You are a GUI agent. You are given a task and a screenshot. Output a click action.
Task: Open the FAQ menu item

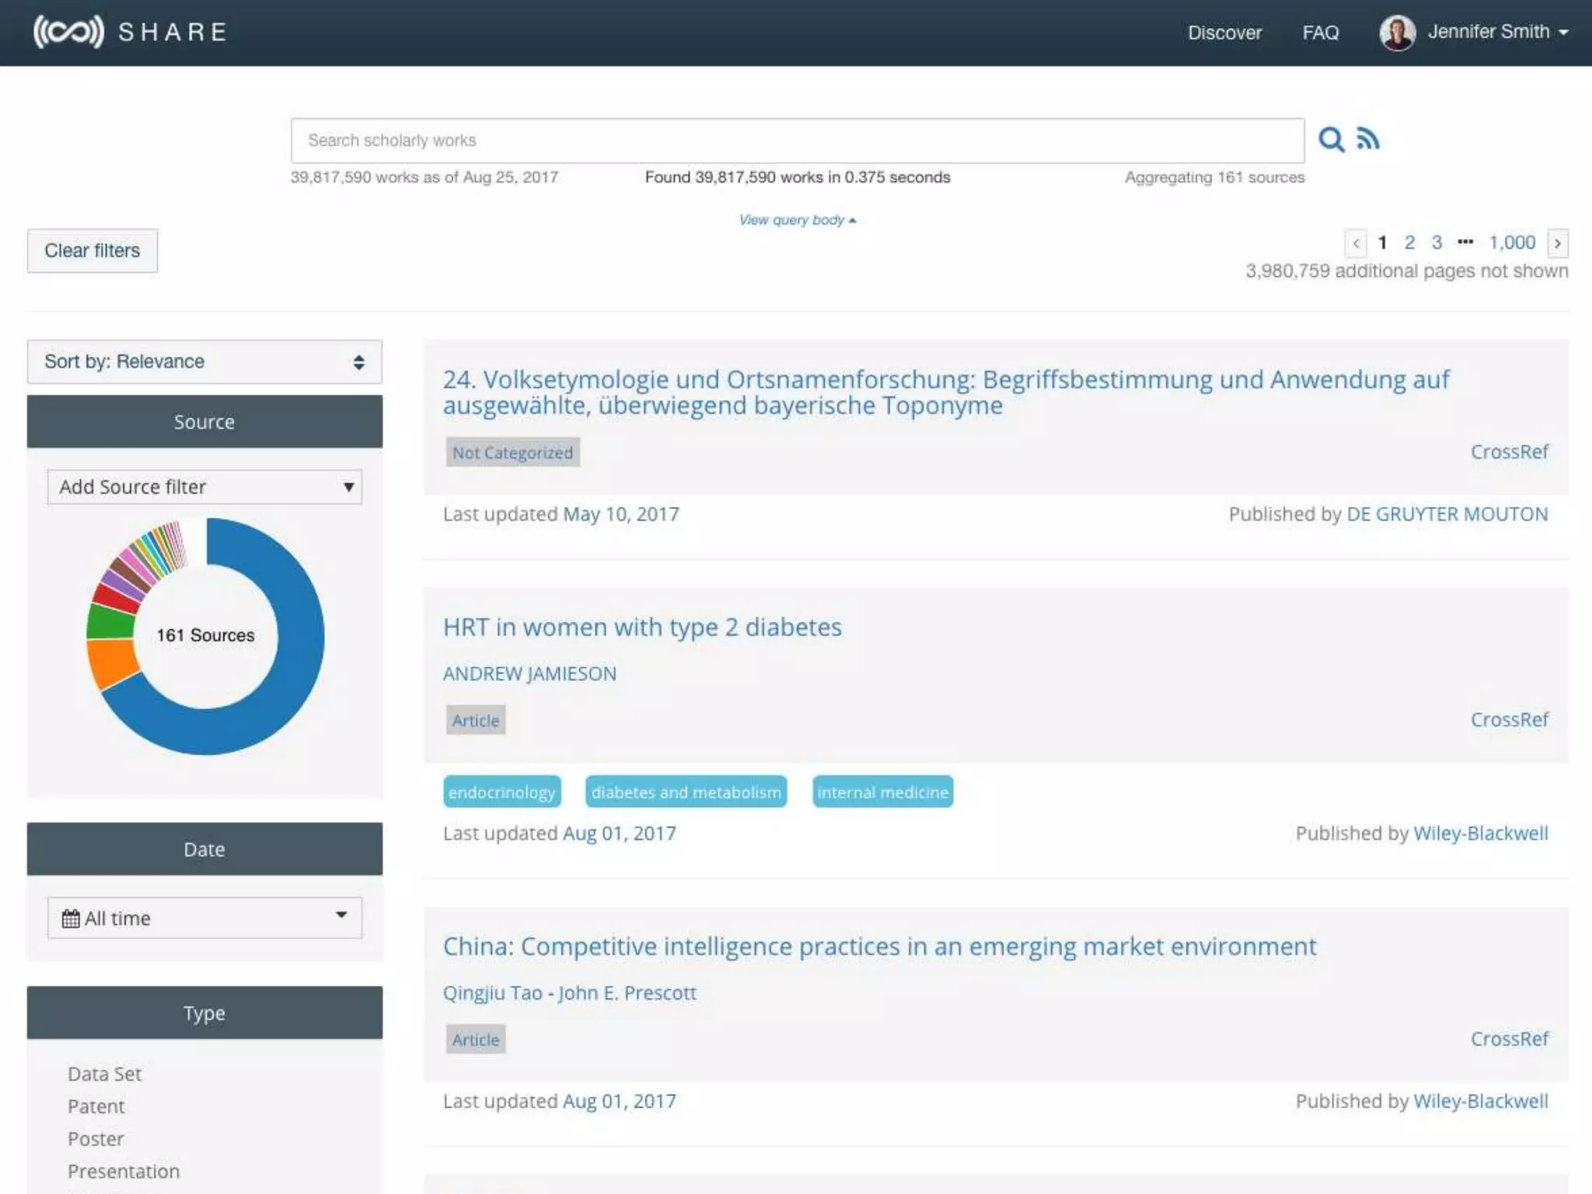[1320, 33]
